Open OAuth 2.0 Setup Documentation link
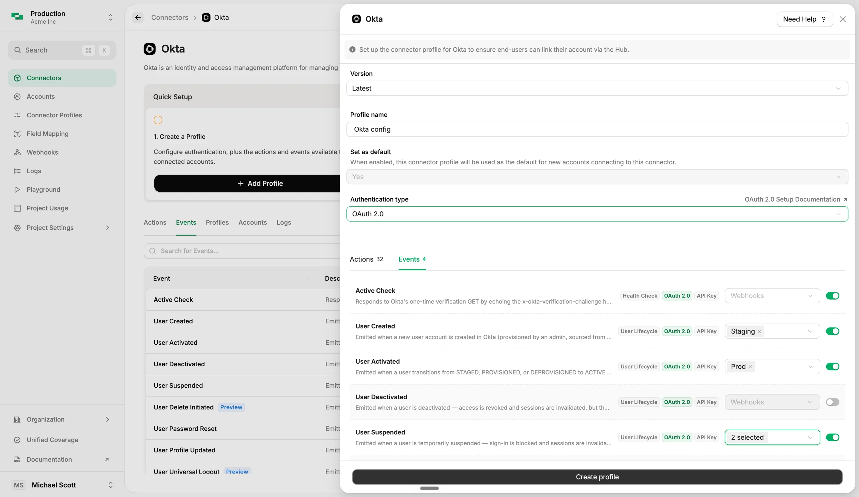This screenshot has width=859, height=497. coord(796,199)
